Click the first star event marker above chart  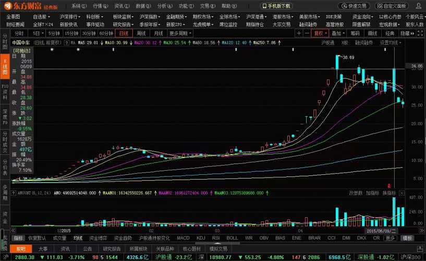tap(52, 50)
